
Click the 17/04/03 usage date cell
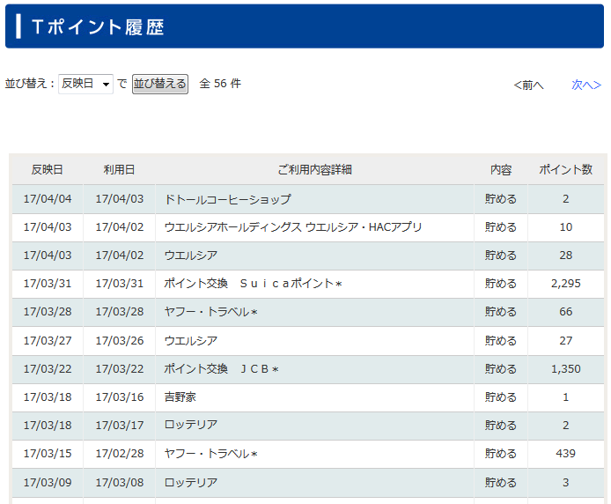click(120, 199)
